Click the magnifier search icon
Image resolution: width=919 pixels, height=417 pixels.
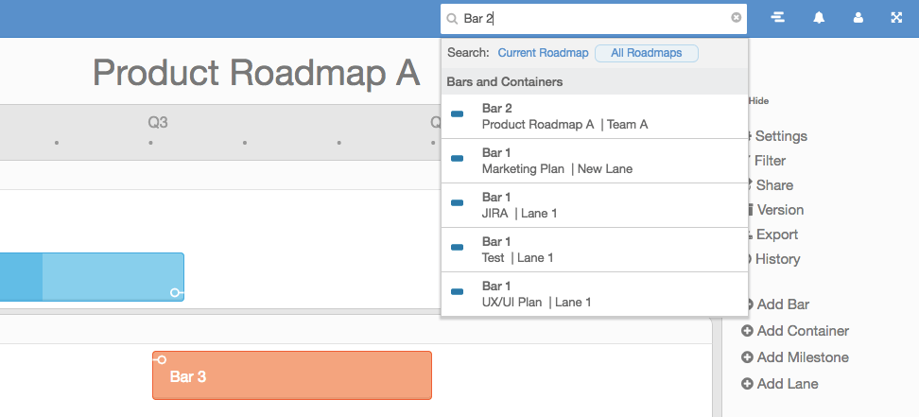(x=452, y=18)
